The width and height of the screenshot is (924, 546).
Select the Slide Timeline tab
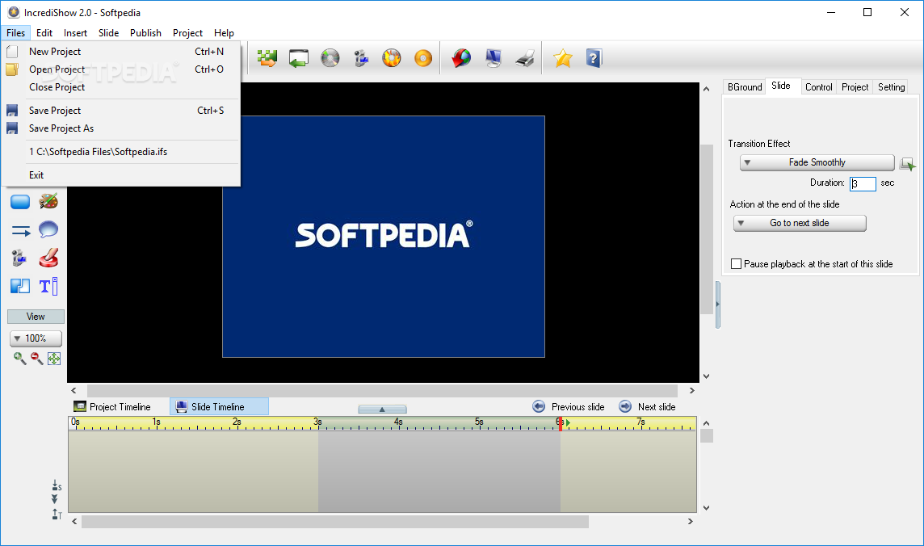[219, 407]
